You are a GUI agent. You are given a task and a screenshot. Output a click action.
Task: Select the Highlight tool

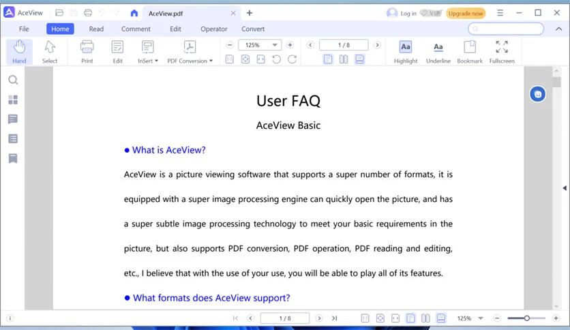406,52
